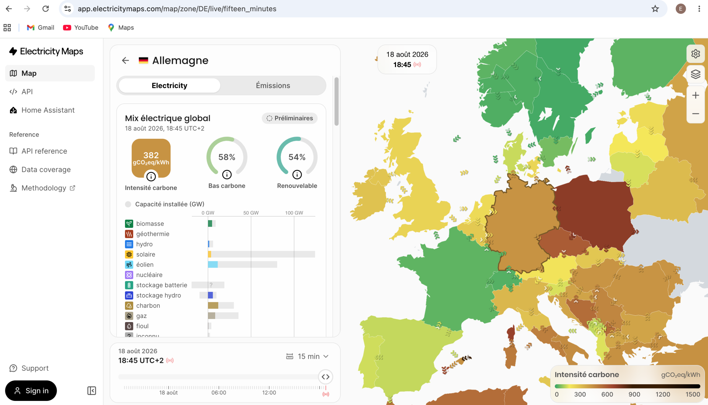Click the time slider handle

[326, 377]
